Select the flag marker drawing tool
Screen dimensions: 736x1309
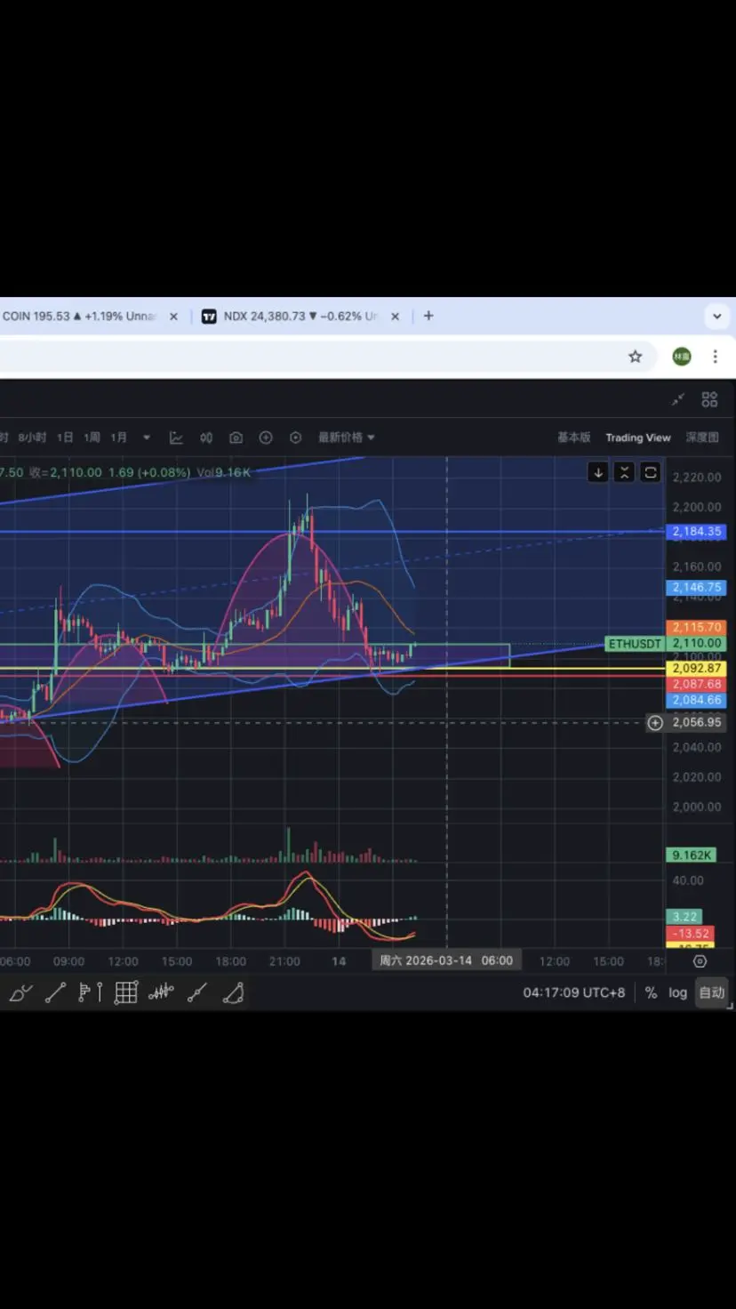click(91, 992)
